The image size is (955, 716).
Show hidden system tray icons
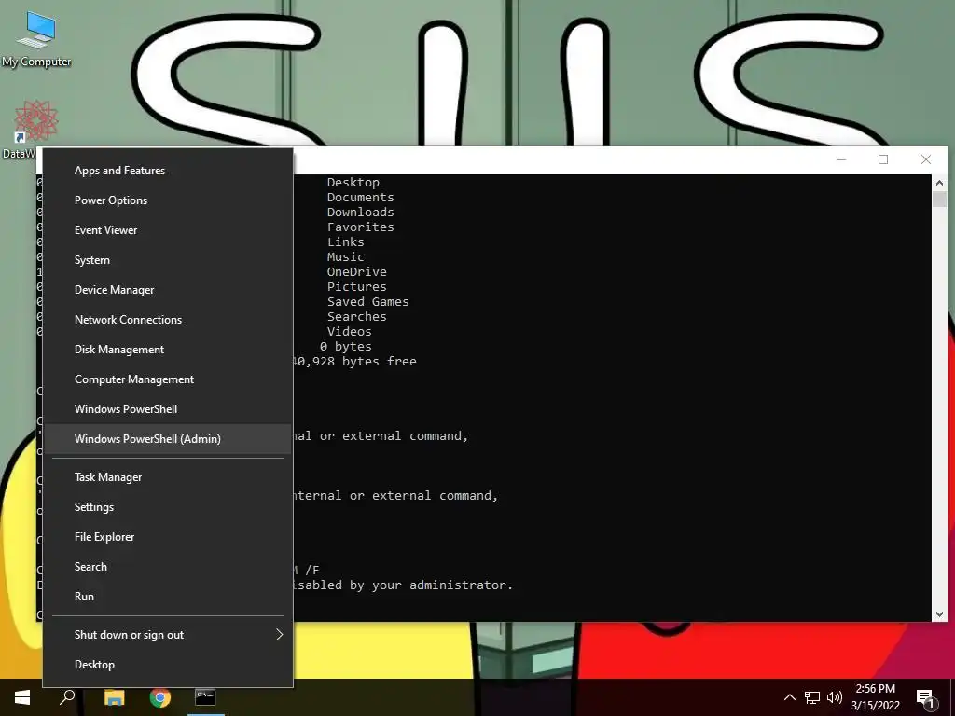[x=789, y=697]
